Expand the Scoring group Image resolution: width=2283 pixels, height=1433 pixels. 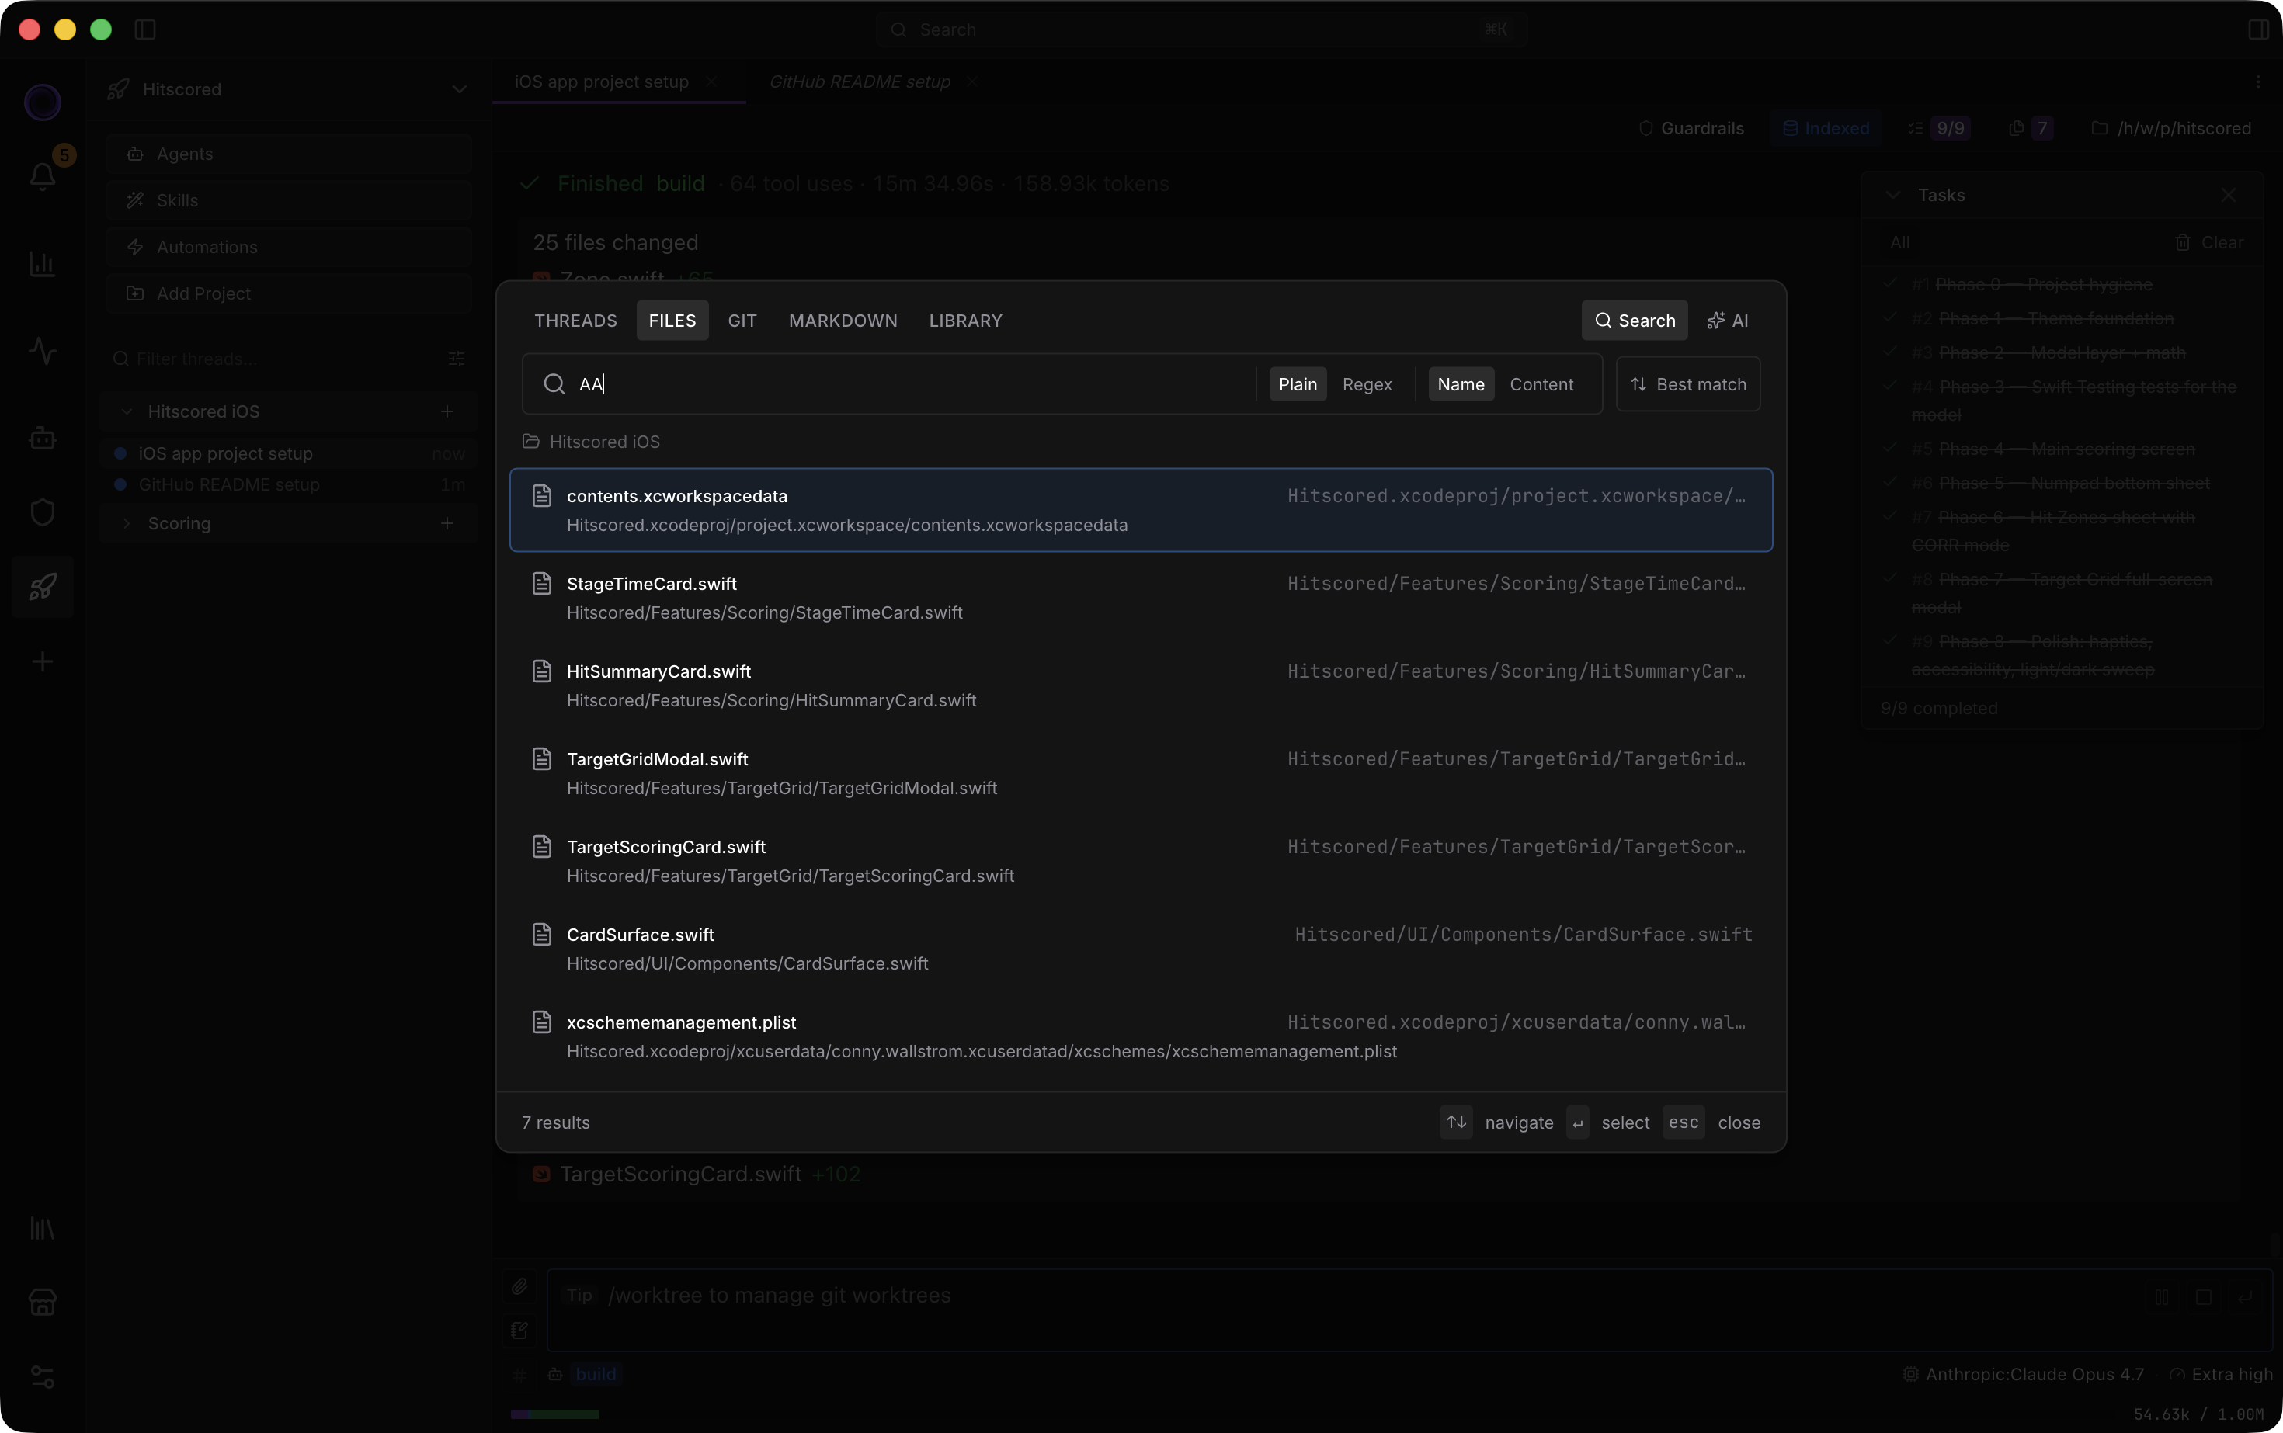tap(127, 523)
